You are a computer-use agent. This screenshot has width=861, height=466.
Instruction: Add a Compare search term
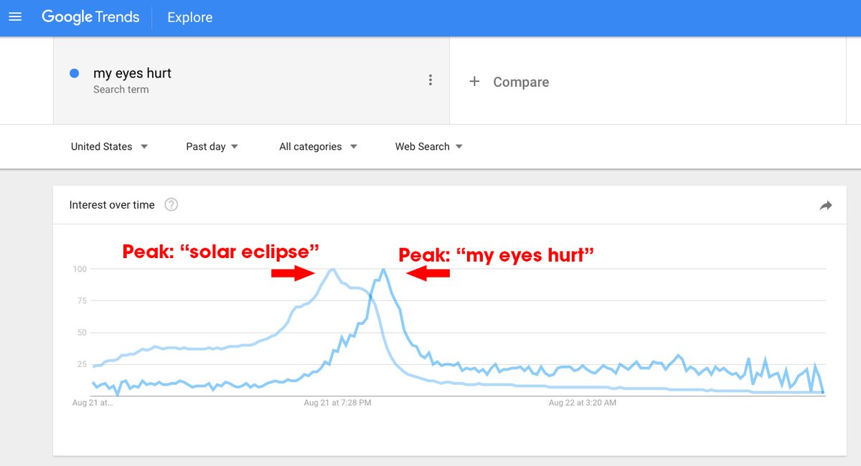[509, 82]
